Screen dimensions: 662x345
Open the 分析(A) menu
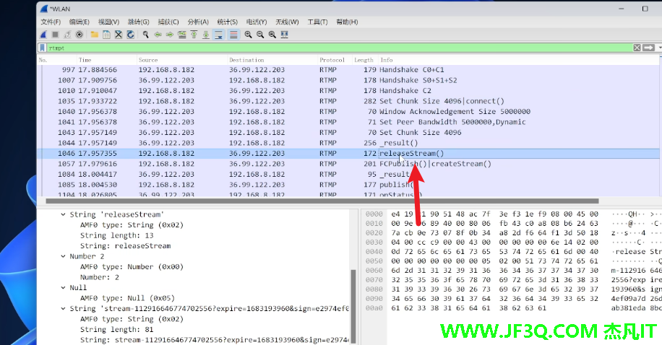click(197, 22)
